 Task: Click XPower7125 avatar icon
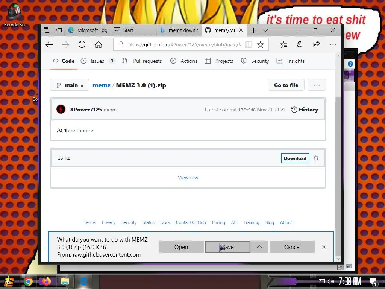coord(61,110)
